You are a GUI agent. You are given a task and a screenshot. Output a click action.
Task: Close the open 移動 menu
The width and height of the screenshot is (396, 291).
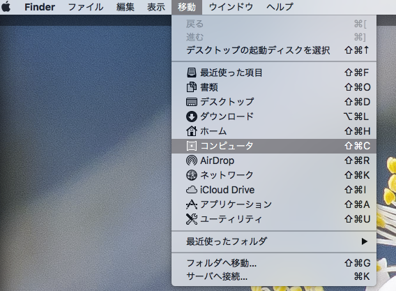point(187,7)
